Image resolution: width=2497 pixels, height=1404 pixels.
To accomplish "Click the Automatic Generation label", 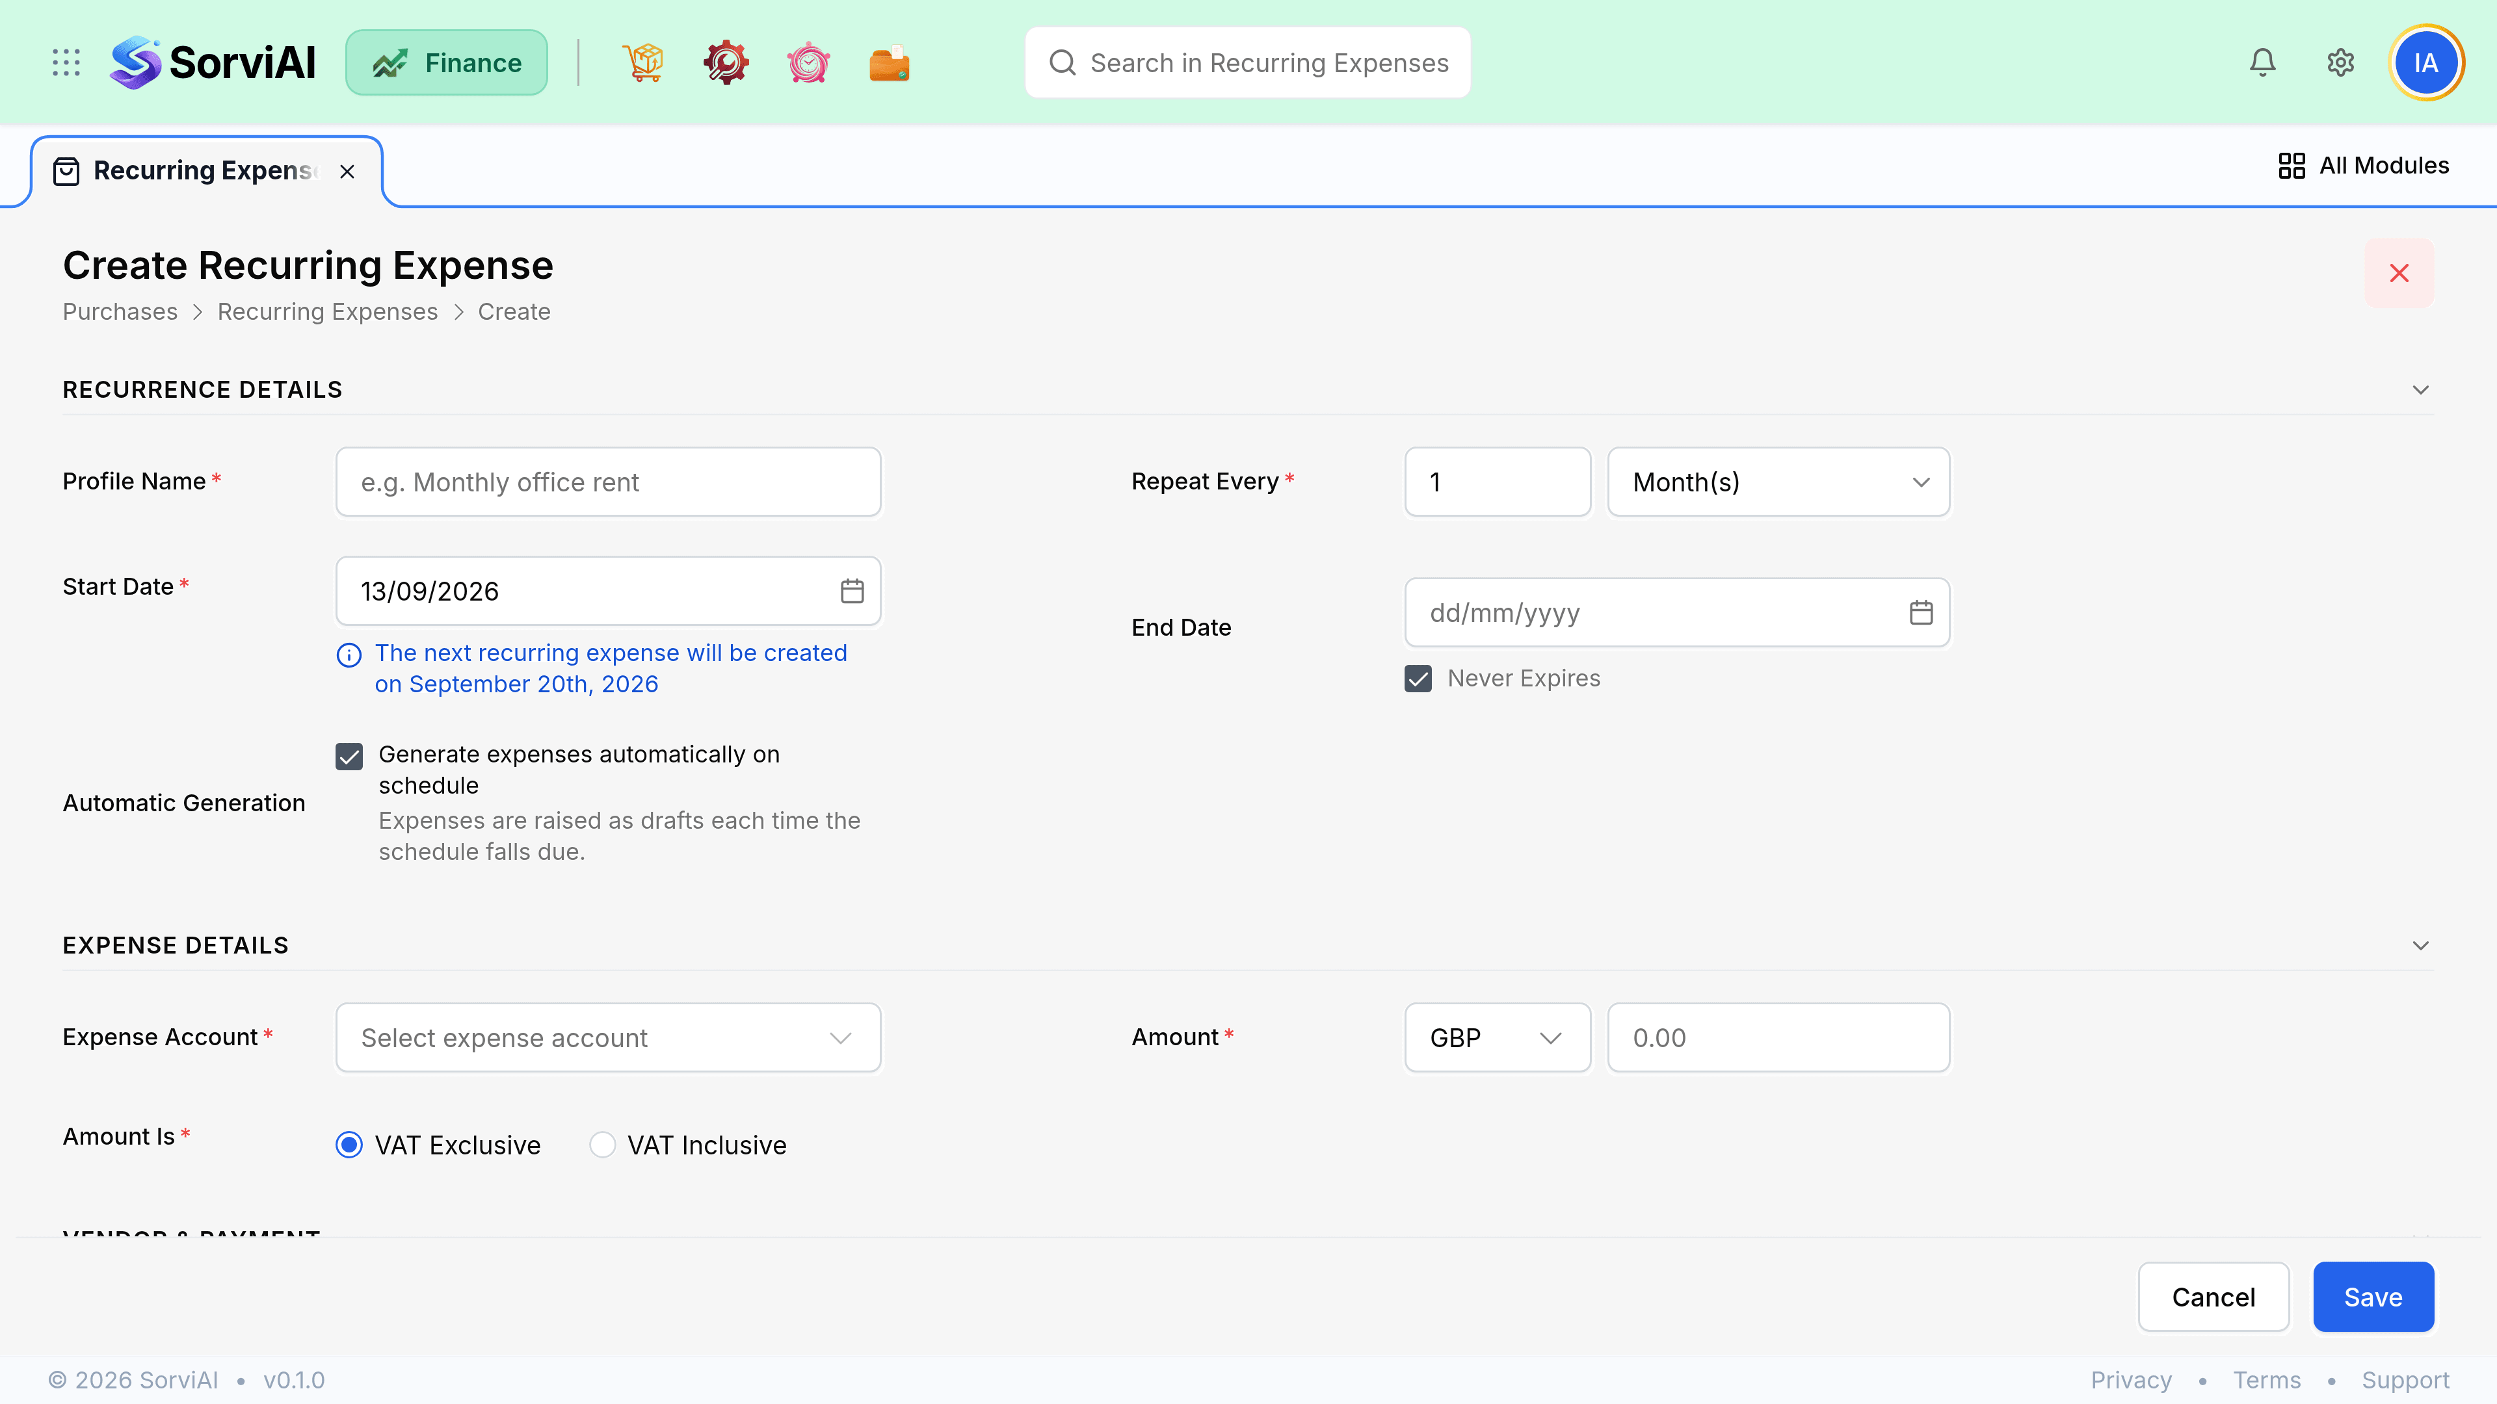I will tap(184, 803).
